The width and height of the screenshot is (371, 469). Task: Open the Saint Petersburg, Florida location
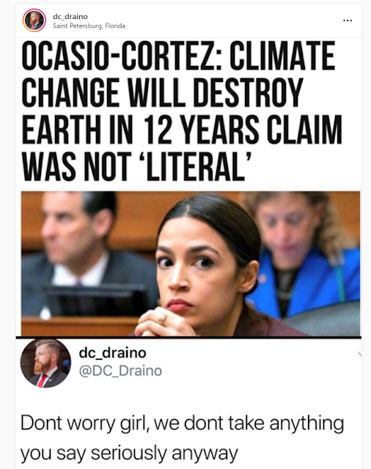coord(89,26)
